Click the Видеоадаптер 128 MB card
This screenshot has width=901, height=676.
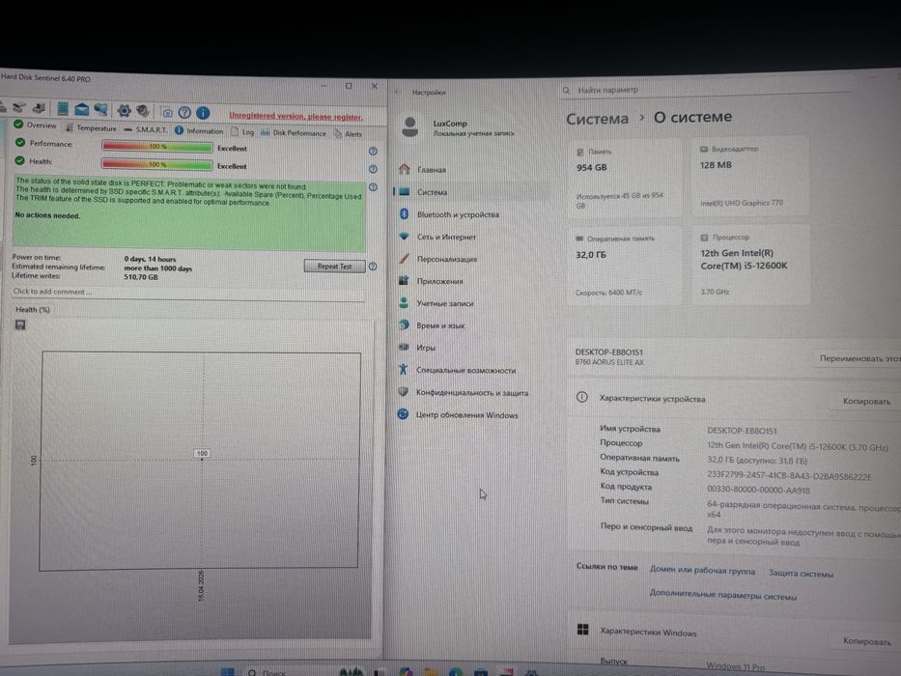pos(750,176)
